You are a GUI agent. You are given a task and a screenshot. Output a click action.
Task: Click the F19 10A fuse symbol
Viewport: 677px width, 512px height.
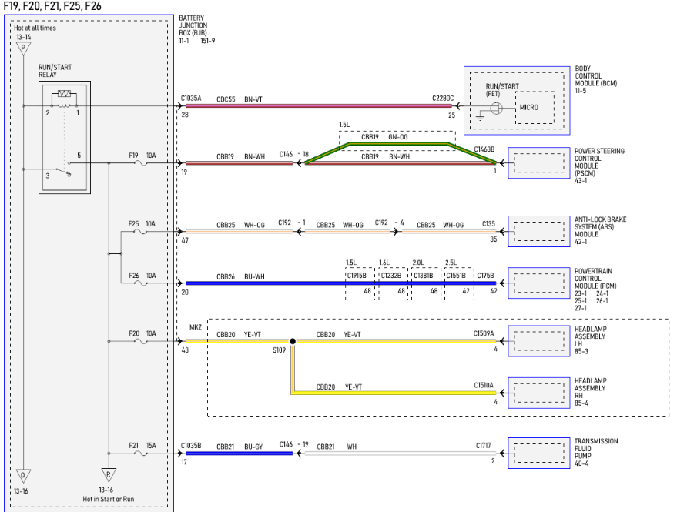tap(141, 163)
